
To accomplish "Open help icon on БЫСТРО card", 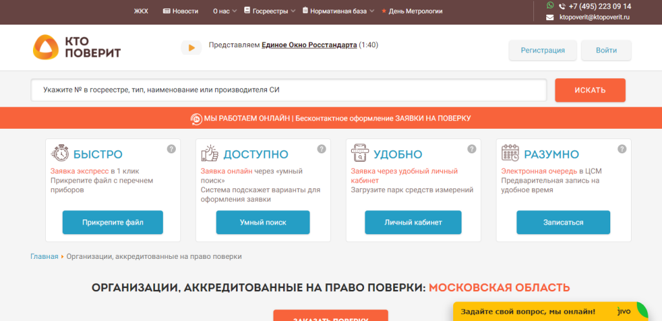I will (x=171, y=149).
